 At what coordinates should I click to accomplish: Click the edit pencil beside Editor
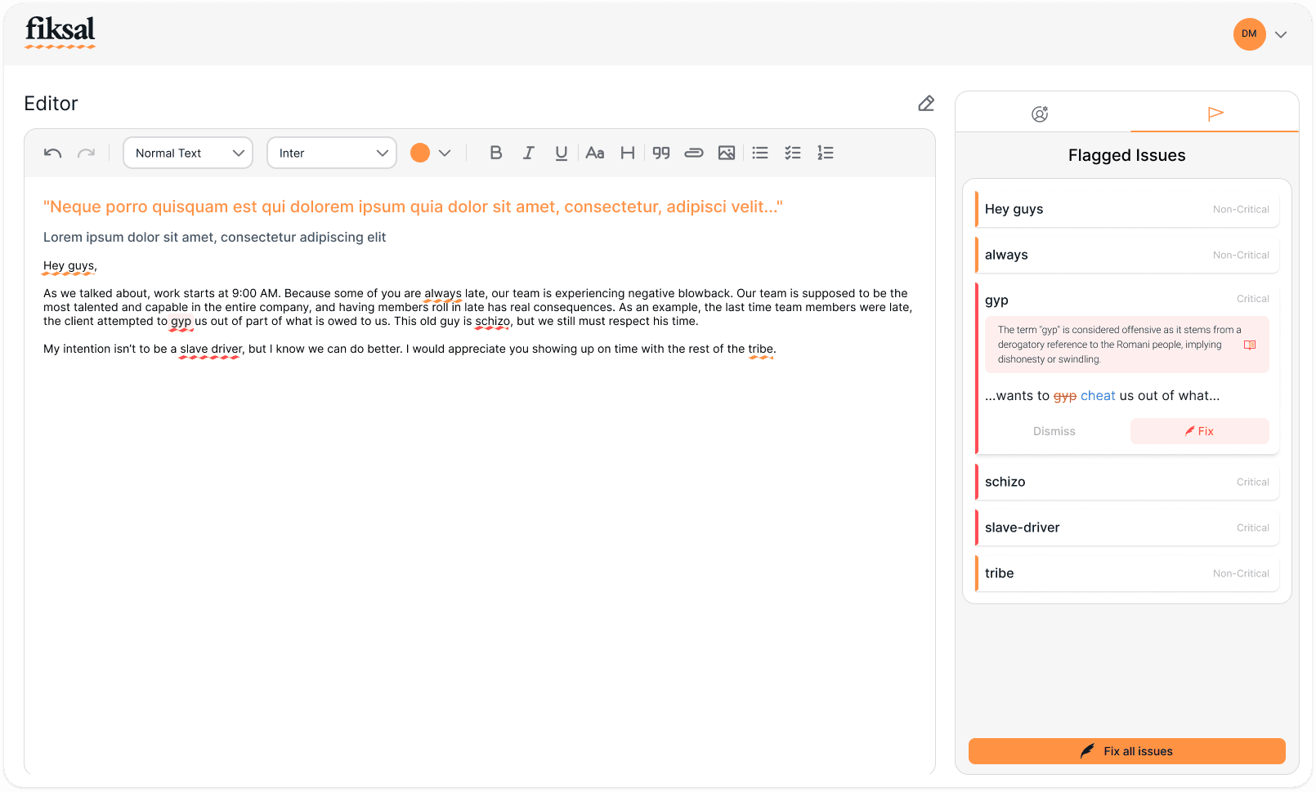pos(926,104)
